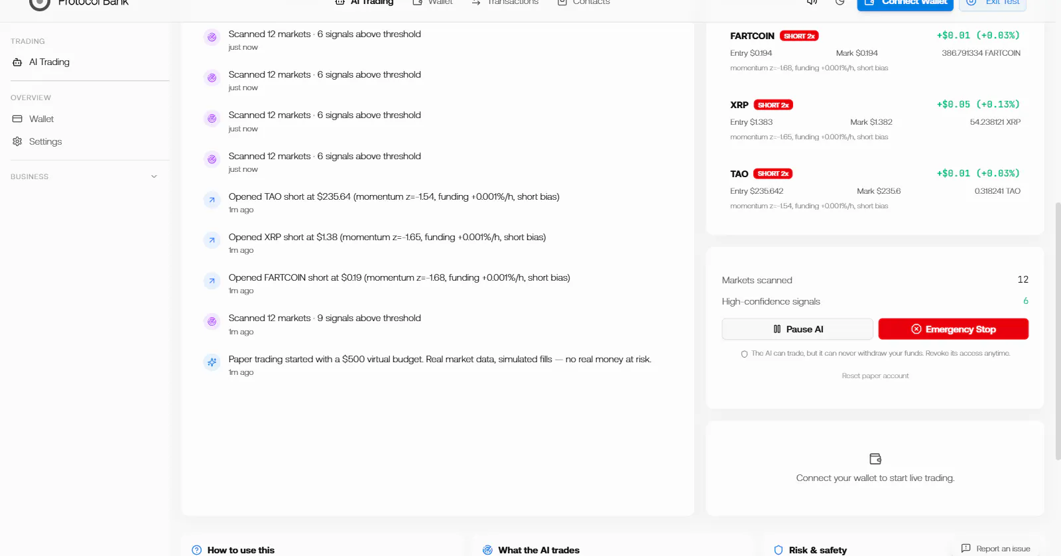Screen dimensions: 1061x556
Task: Click the High-confidence signals value 6
Action: [1025, 301]
